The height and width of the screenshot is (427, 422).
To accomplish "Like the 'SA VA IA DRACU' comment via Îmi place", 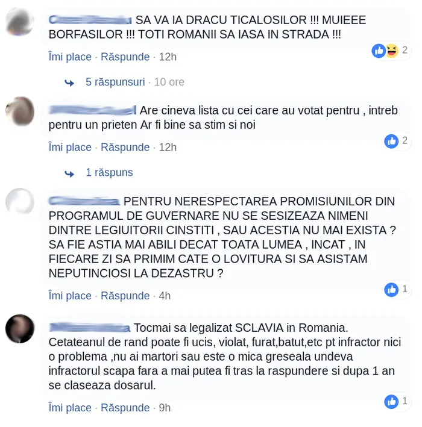I will point(70,57).
